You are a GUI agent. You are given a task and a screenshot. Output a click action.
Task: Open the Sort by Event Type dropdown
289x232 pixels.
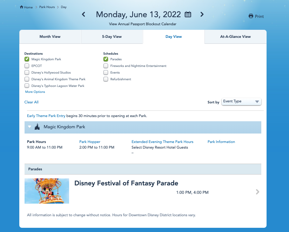pos(241,102)
